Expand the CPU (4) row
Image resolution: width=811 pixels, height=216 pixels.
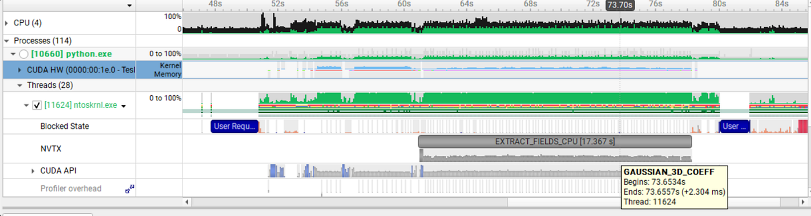6,23
